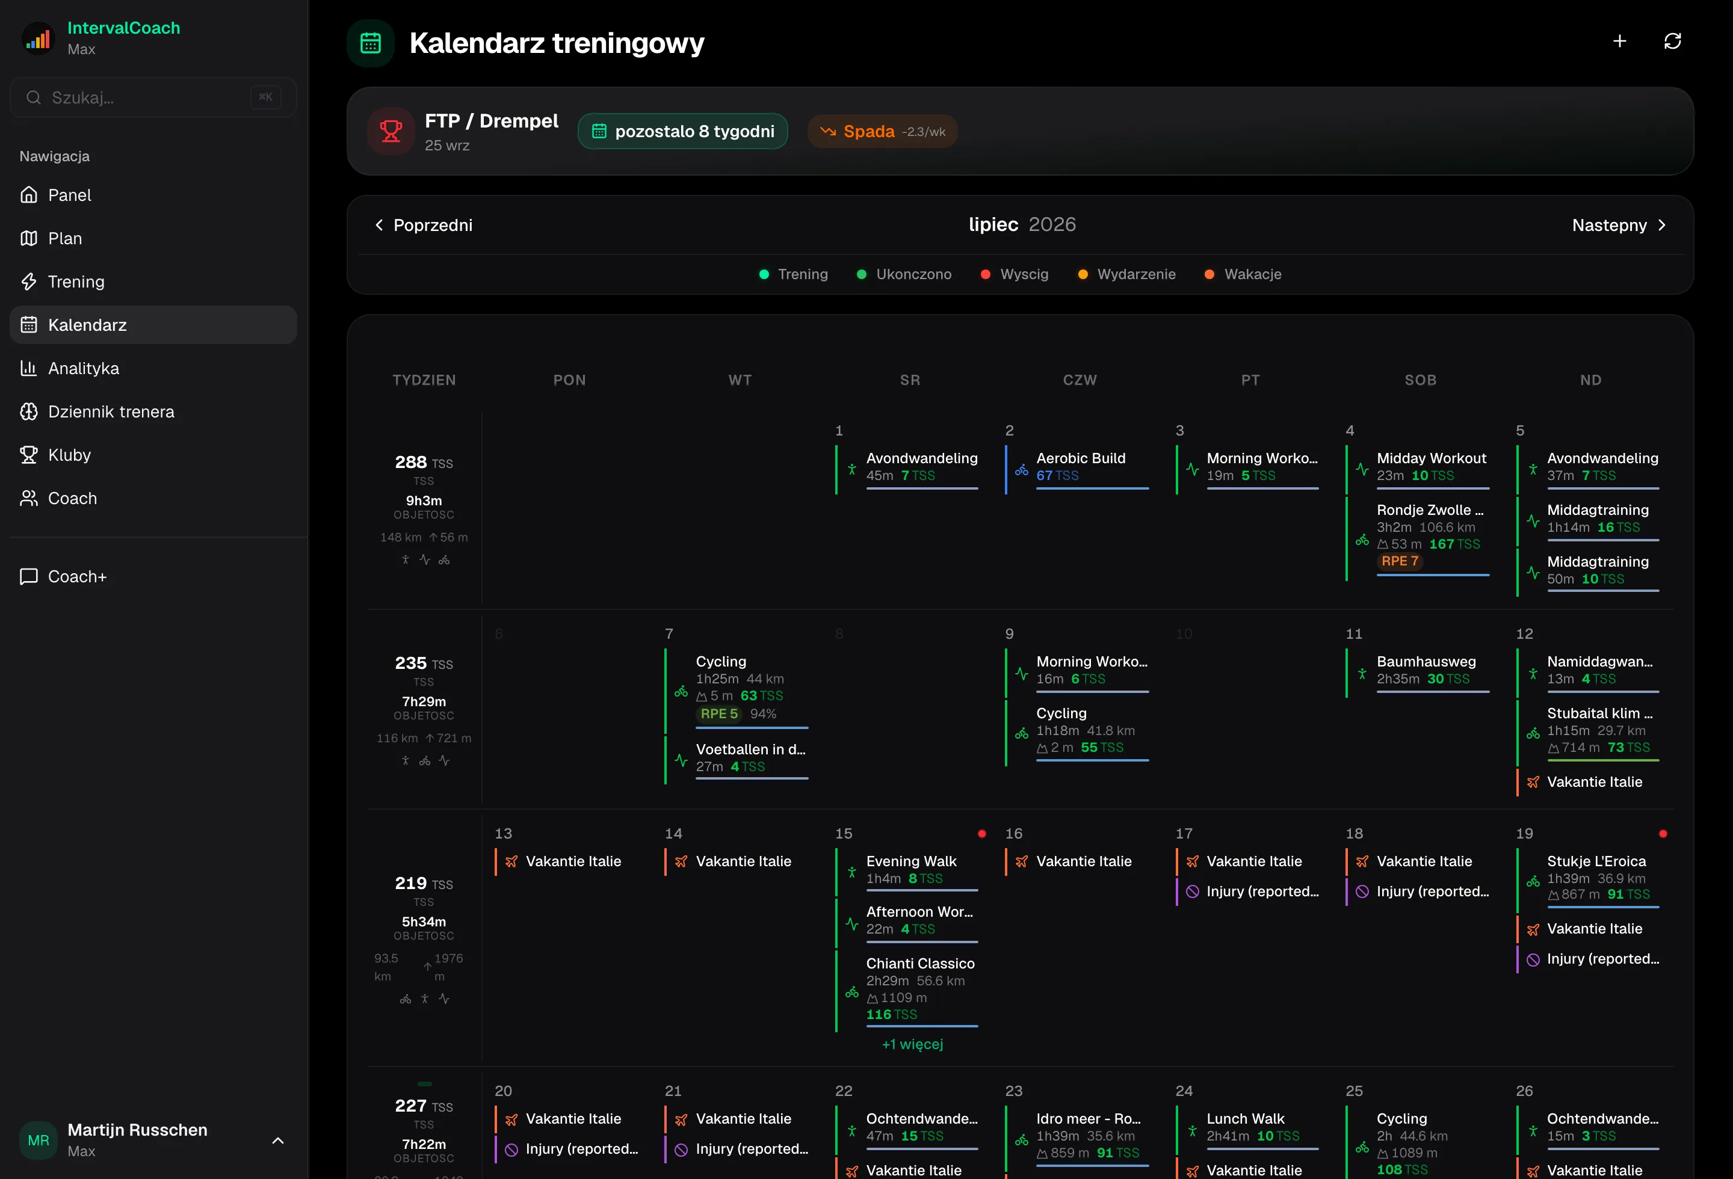Toggle the Trening legend dot

(764, 274)
